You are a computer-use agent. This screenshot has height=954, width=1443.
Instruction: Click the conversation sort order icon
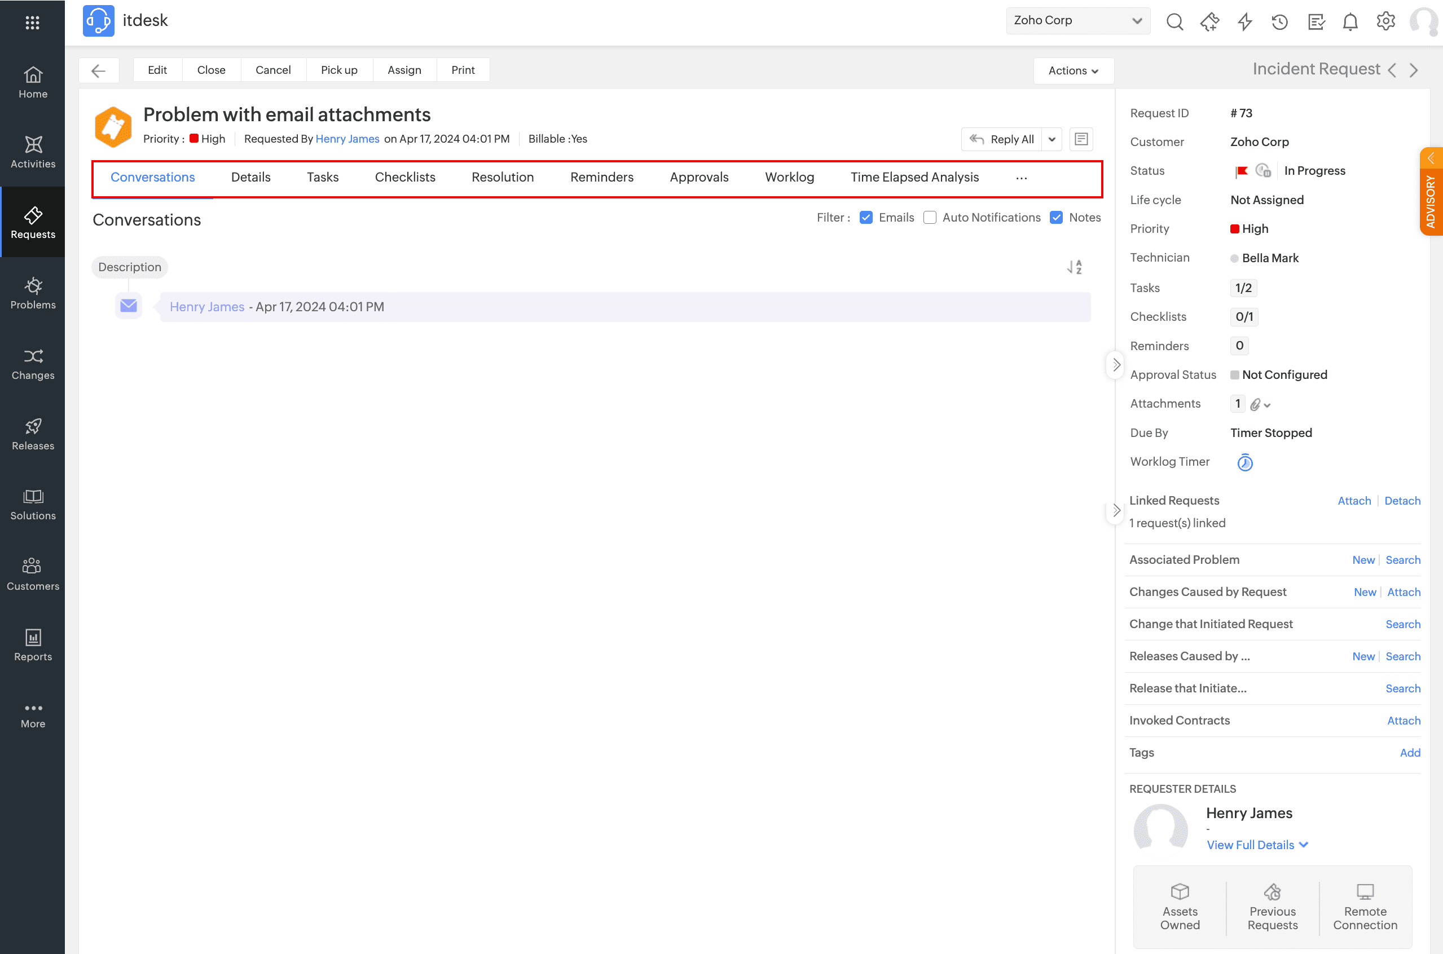pos(1074,267)
